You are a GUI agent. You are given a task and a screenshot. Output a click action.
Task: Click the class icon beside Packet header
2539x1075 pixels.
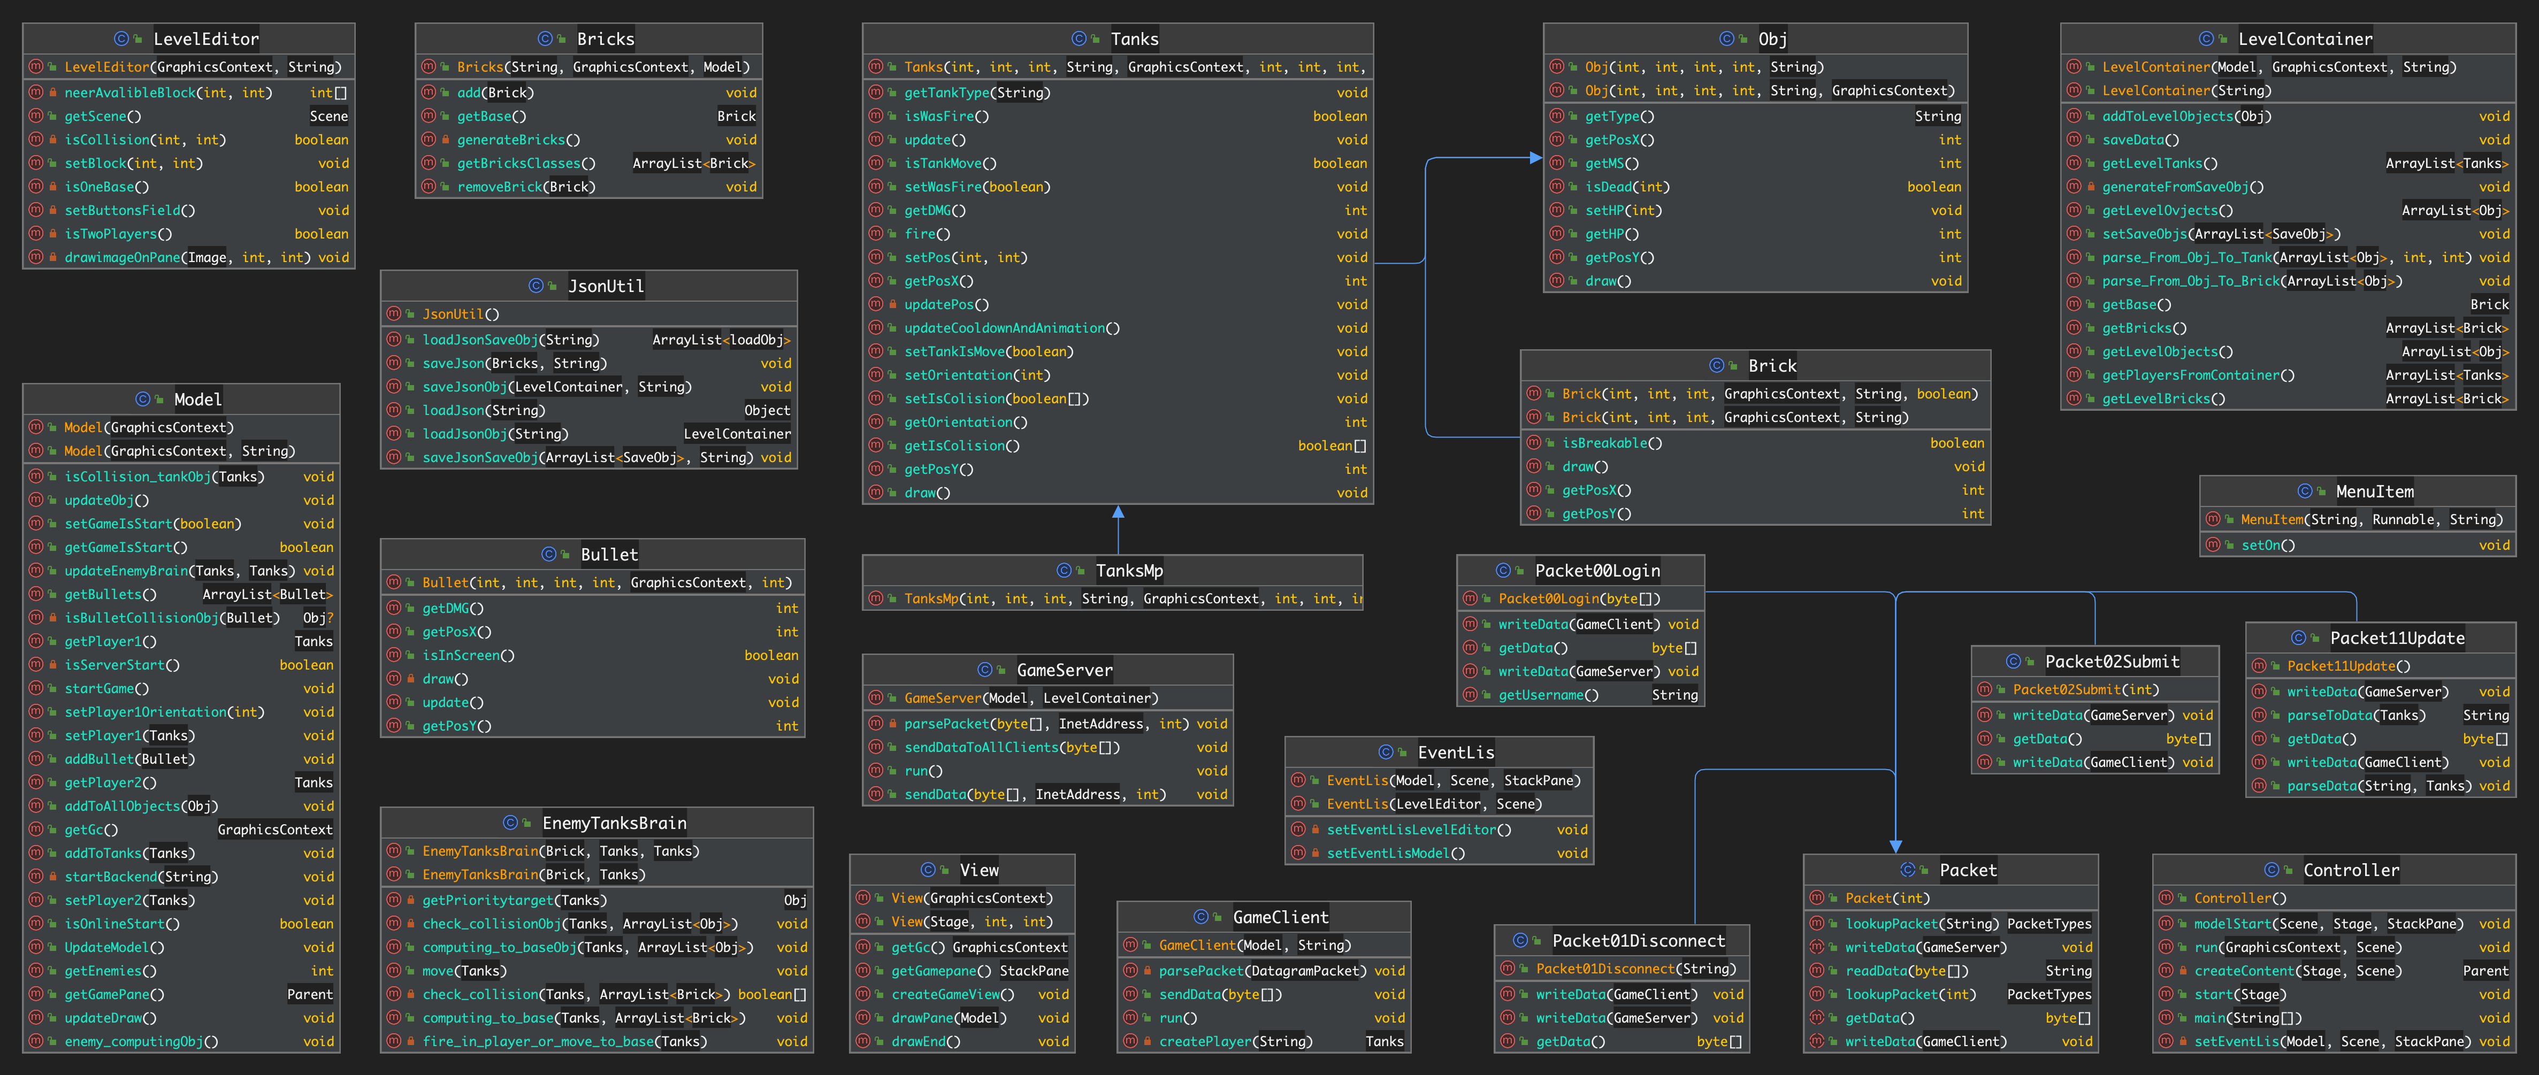1907,870
